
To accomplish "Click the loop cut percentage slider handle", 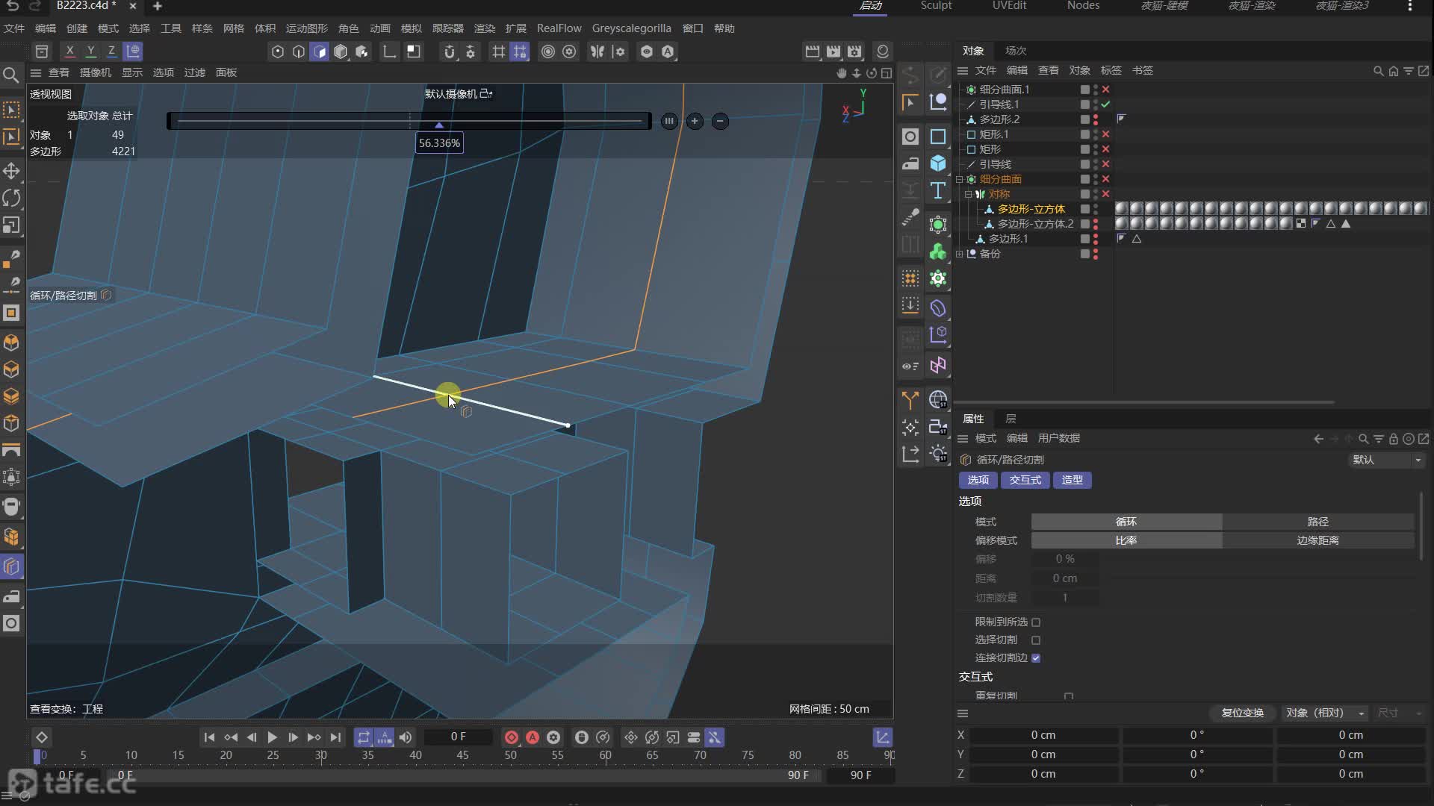I will [439, 125].
